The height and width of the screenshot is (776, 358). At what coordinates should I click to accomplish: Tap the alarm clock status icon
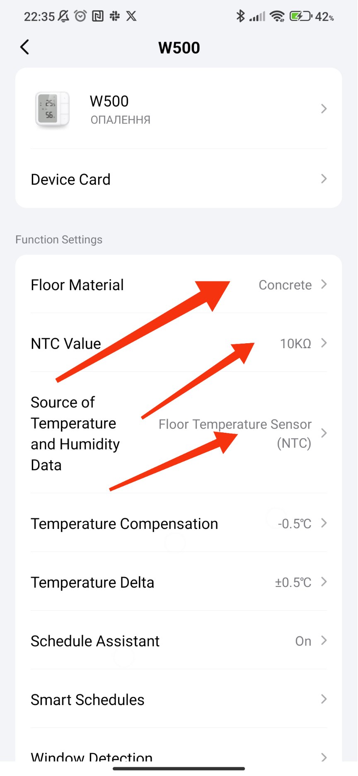click(80, 16)
